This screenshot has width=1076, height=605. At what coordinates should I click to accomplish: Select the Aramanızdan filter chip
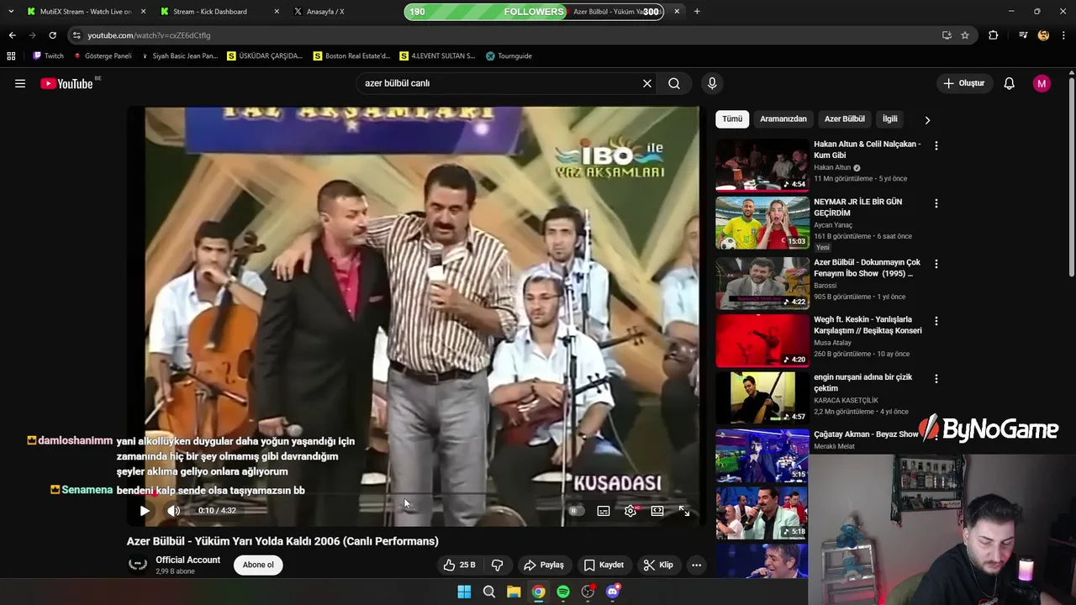[x=783, y=118]
